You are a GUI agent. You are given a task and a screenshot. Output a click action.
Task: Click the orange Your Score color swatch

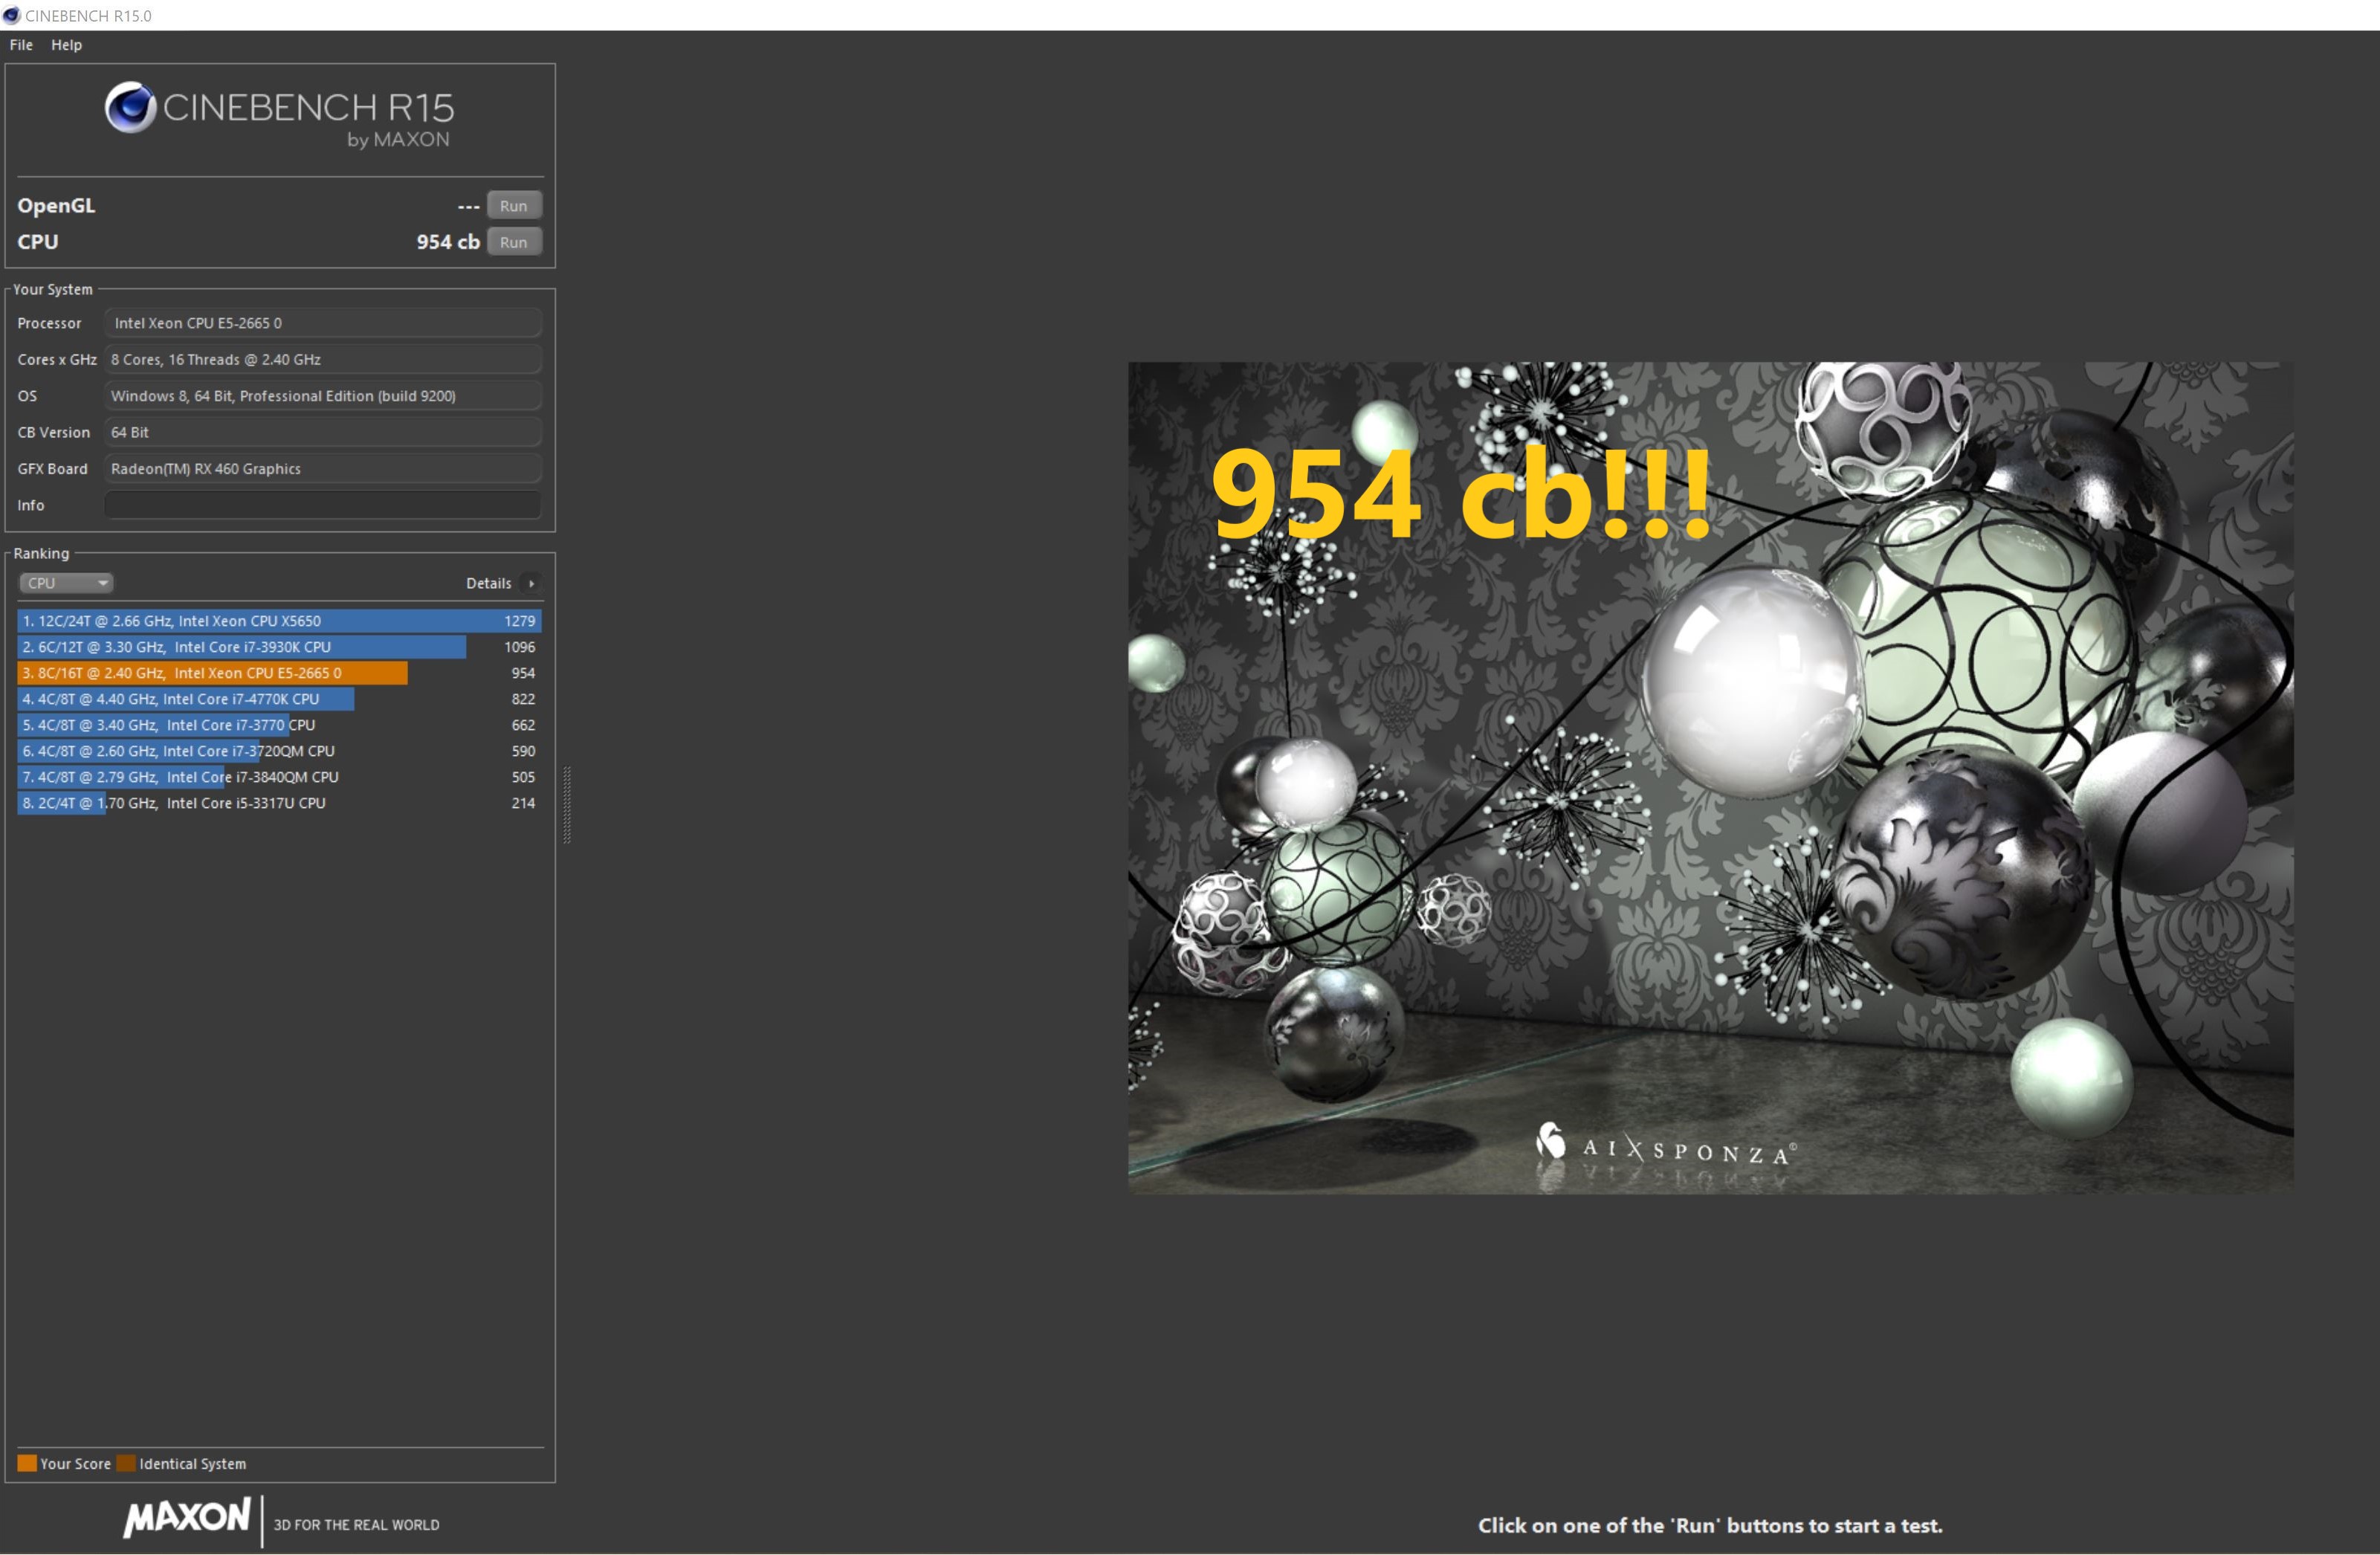(x=27, y=1463)
